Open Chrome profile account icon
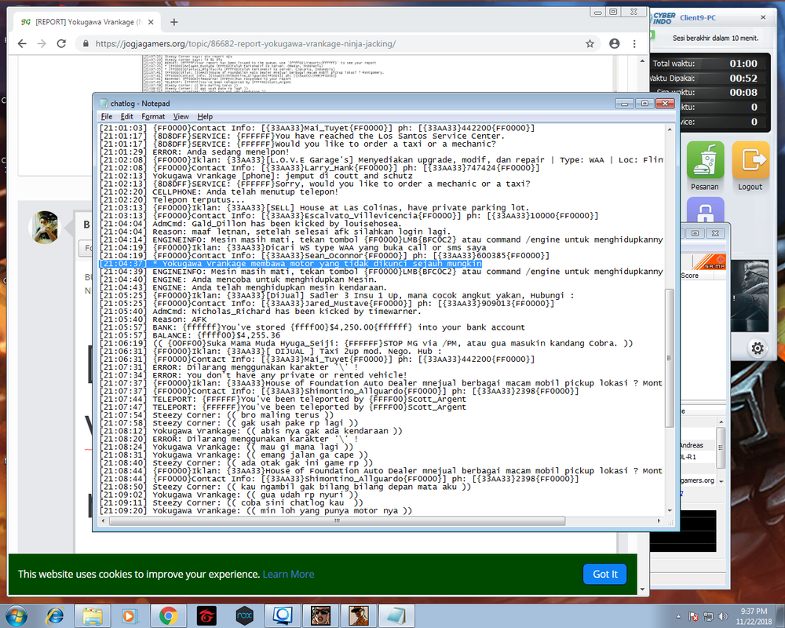This screenshot has width=785, height=628. tap(615, 44)
